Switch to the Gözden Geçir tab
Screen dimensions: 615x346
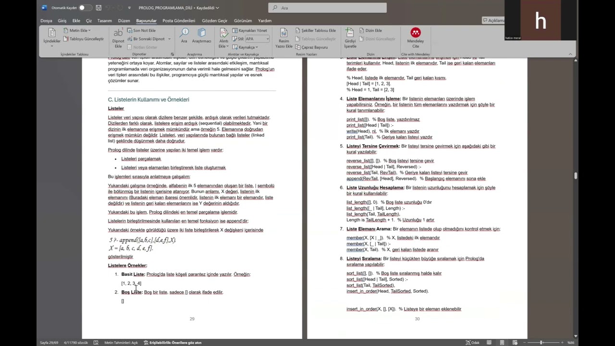pyautogui.click(x=214, y=21)
